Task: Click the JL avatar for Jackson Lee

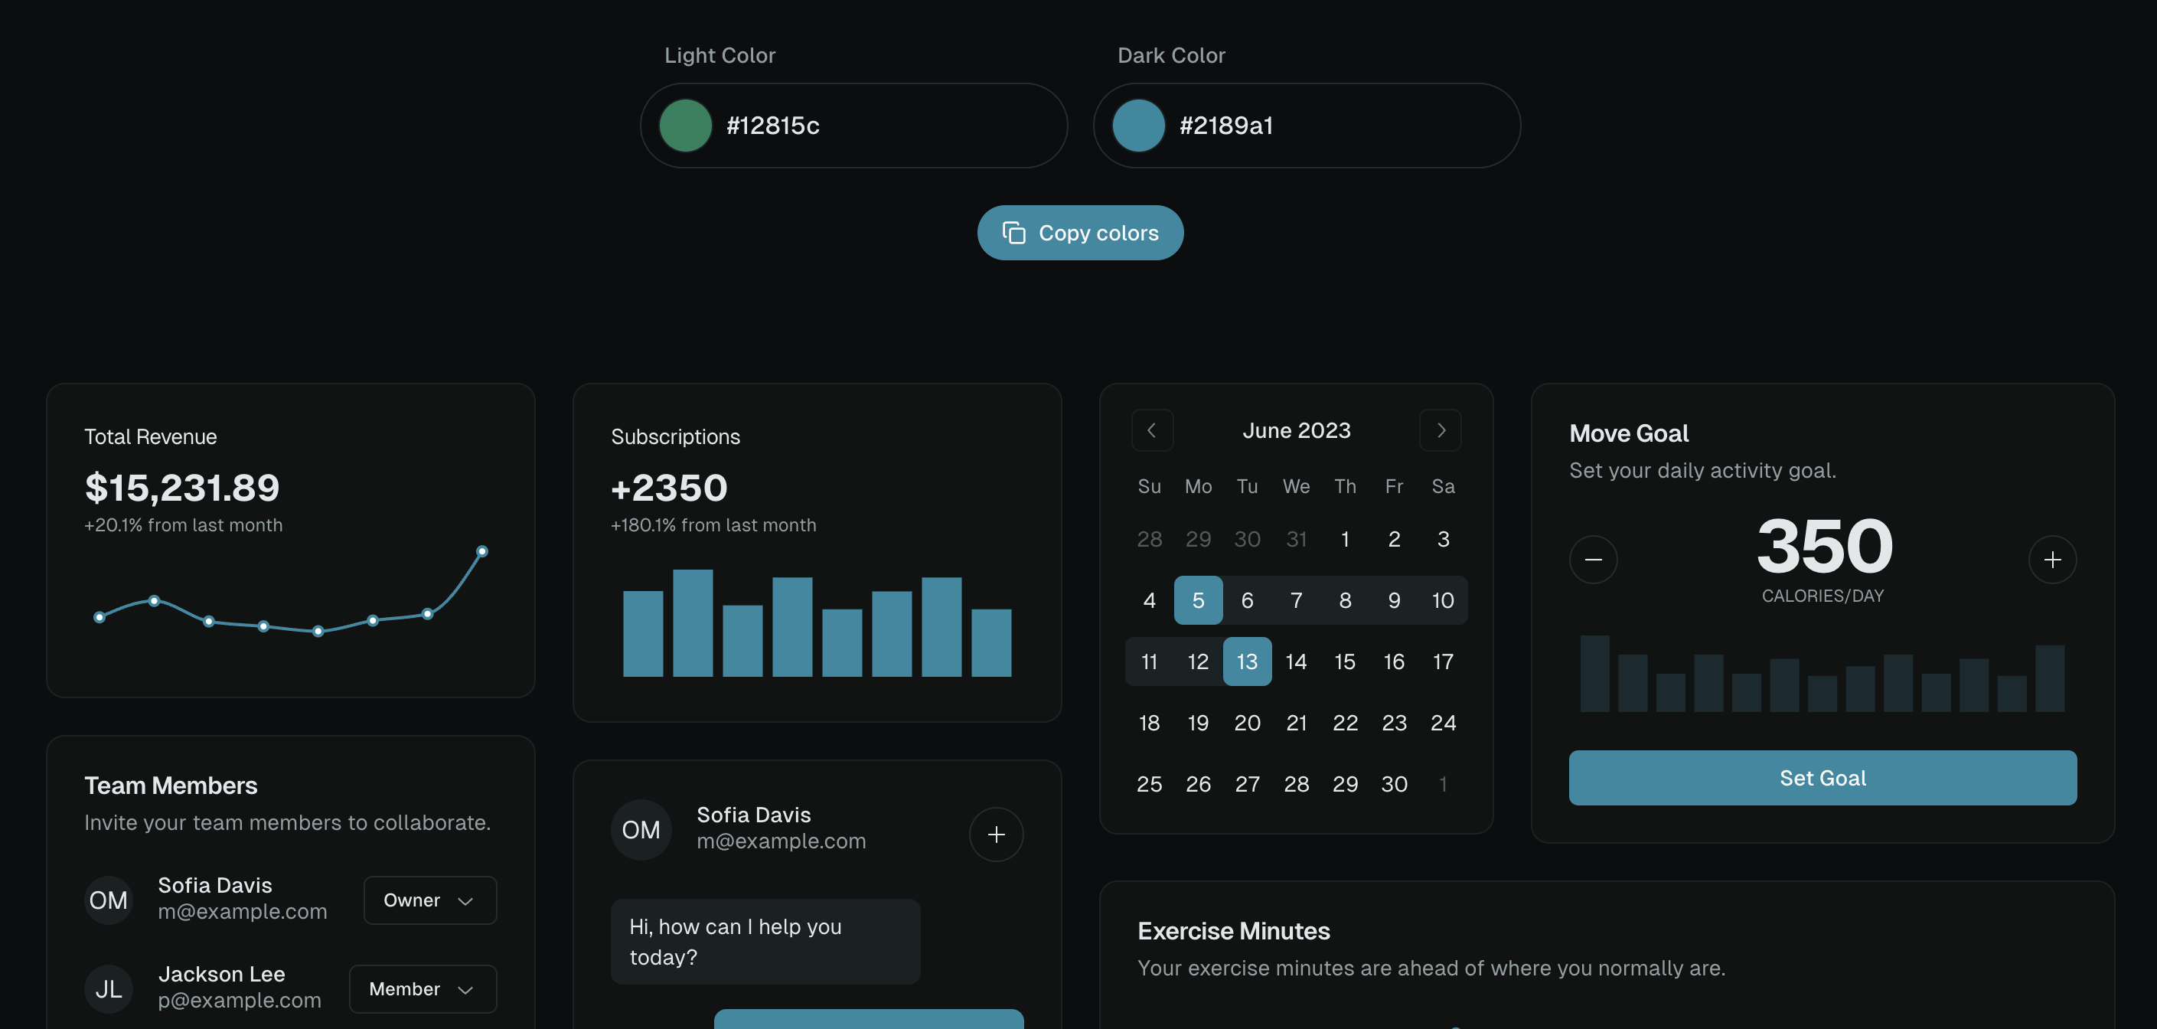Action: tap(109, 989)
